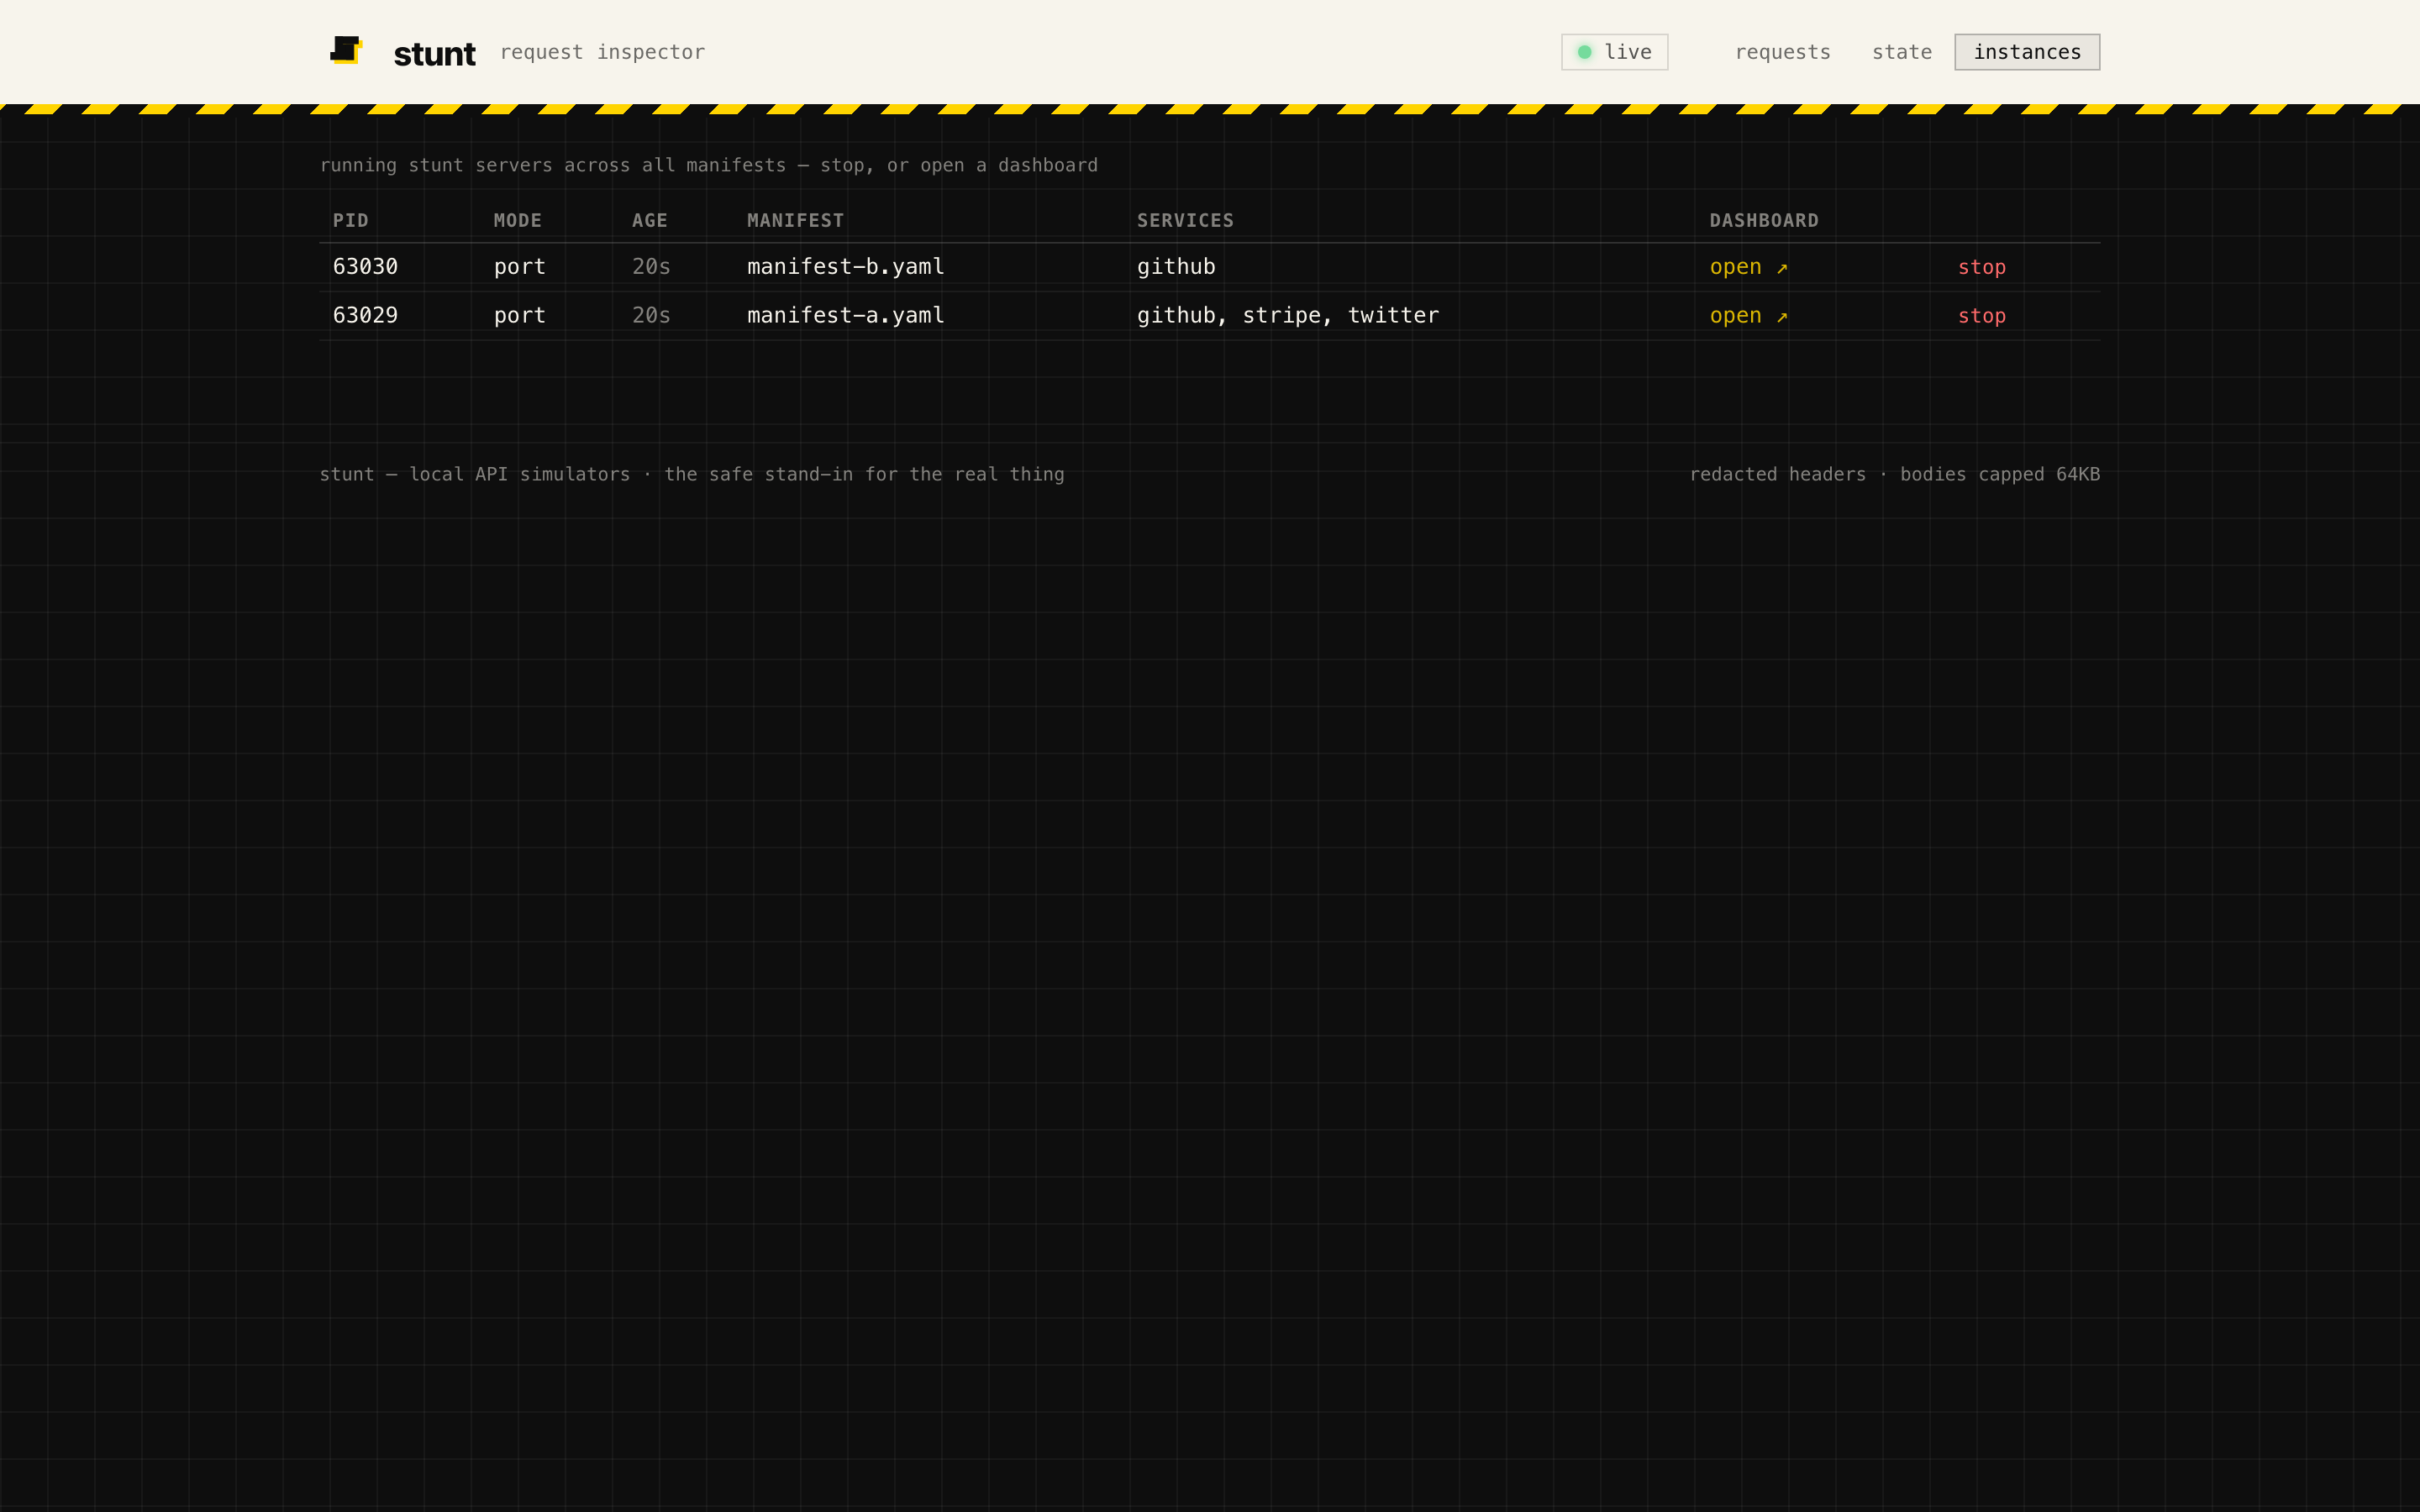This screenshot has height=1512, width=2420.
Task: Click the lone 'github' services cell
Action: pyautogui.click(x=1176, y=267)
